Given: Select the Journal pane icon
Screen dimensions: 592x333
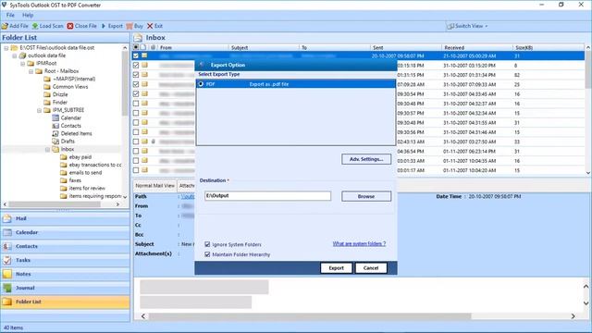Looking at the screenshot, I should coord(7,288).
